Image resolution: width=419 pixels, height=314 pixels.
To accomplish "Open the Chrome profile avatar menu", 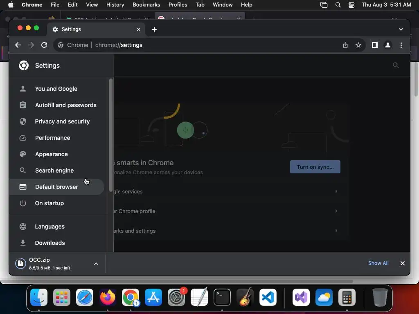I will [388, 45].
